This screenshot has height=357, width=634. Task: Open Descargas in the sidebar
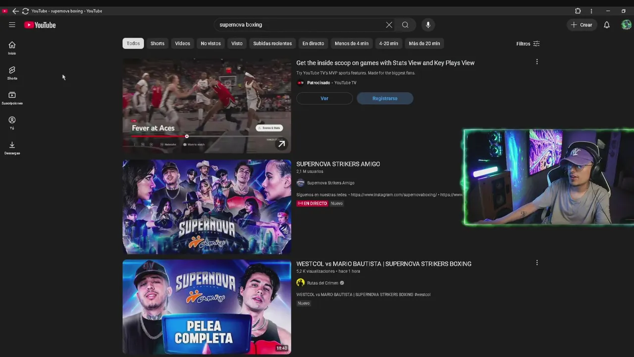point(12,148)
